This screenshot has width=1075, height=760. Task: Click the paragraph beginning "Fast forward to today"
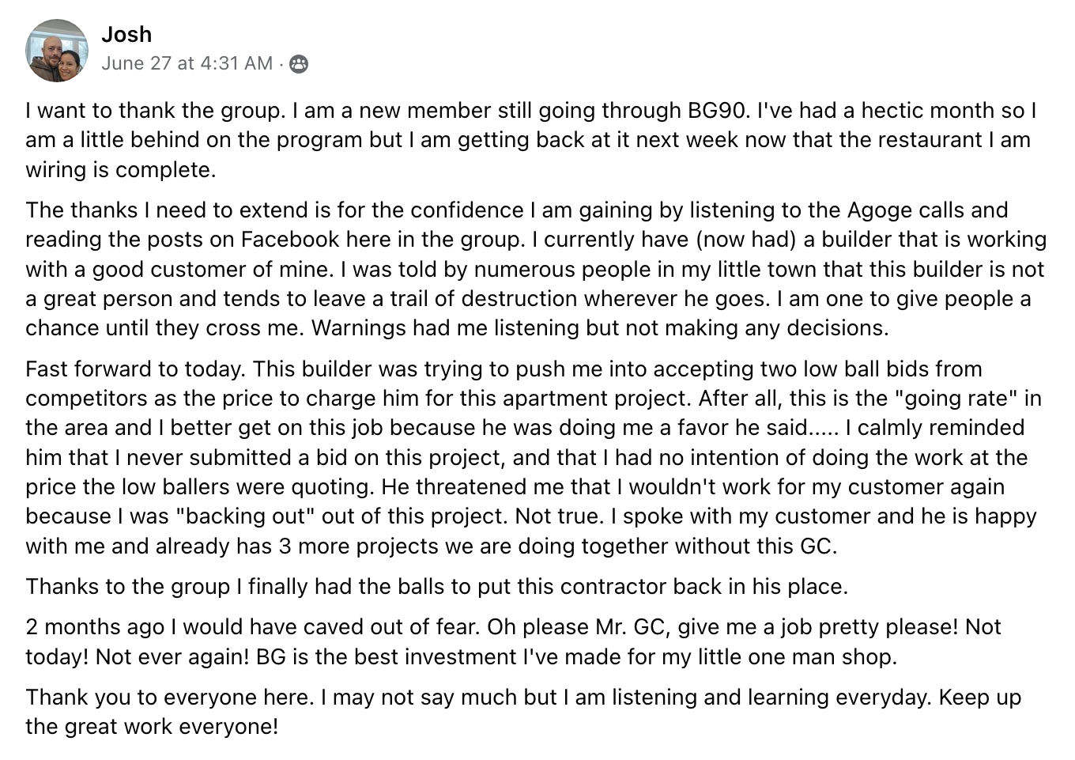tap(530, 457)
